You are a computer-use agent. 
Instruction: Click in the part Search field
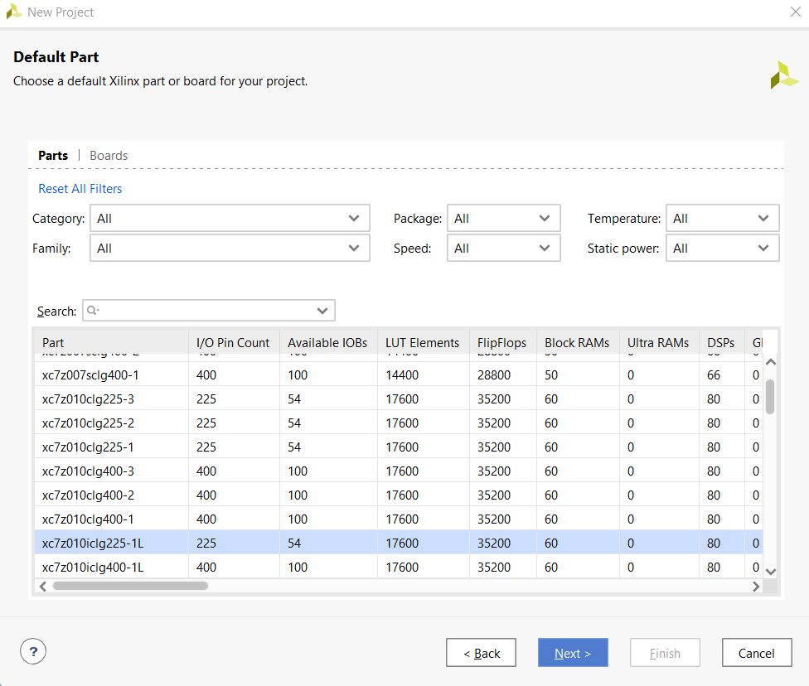pyautogui.click(x=207, y=311)
